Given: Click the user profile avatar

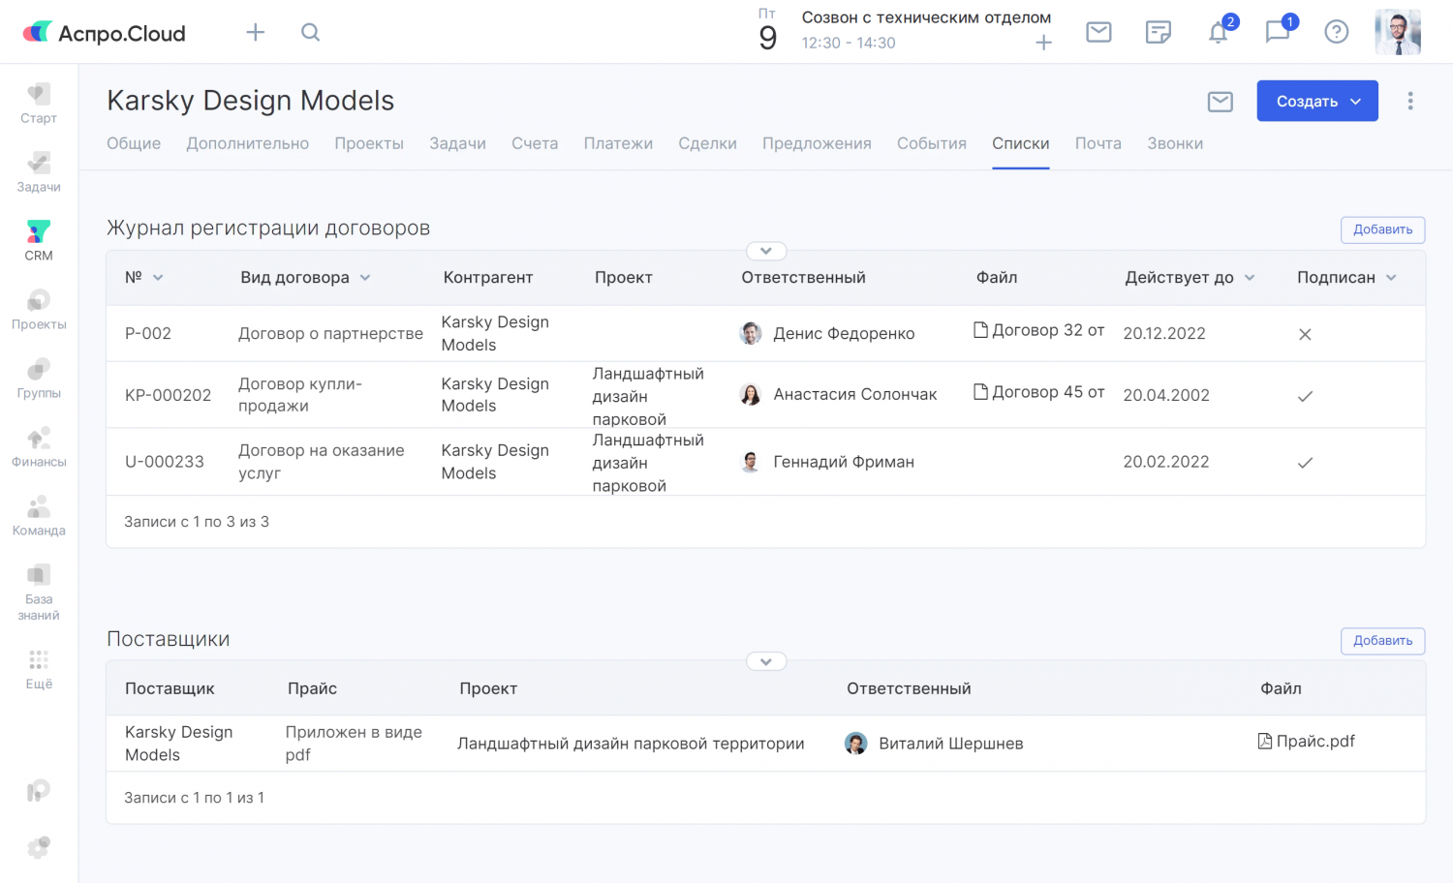Looking at the screenshot, I should pos(1397,33).
